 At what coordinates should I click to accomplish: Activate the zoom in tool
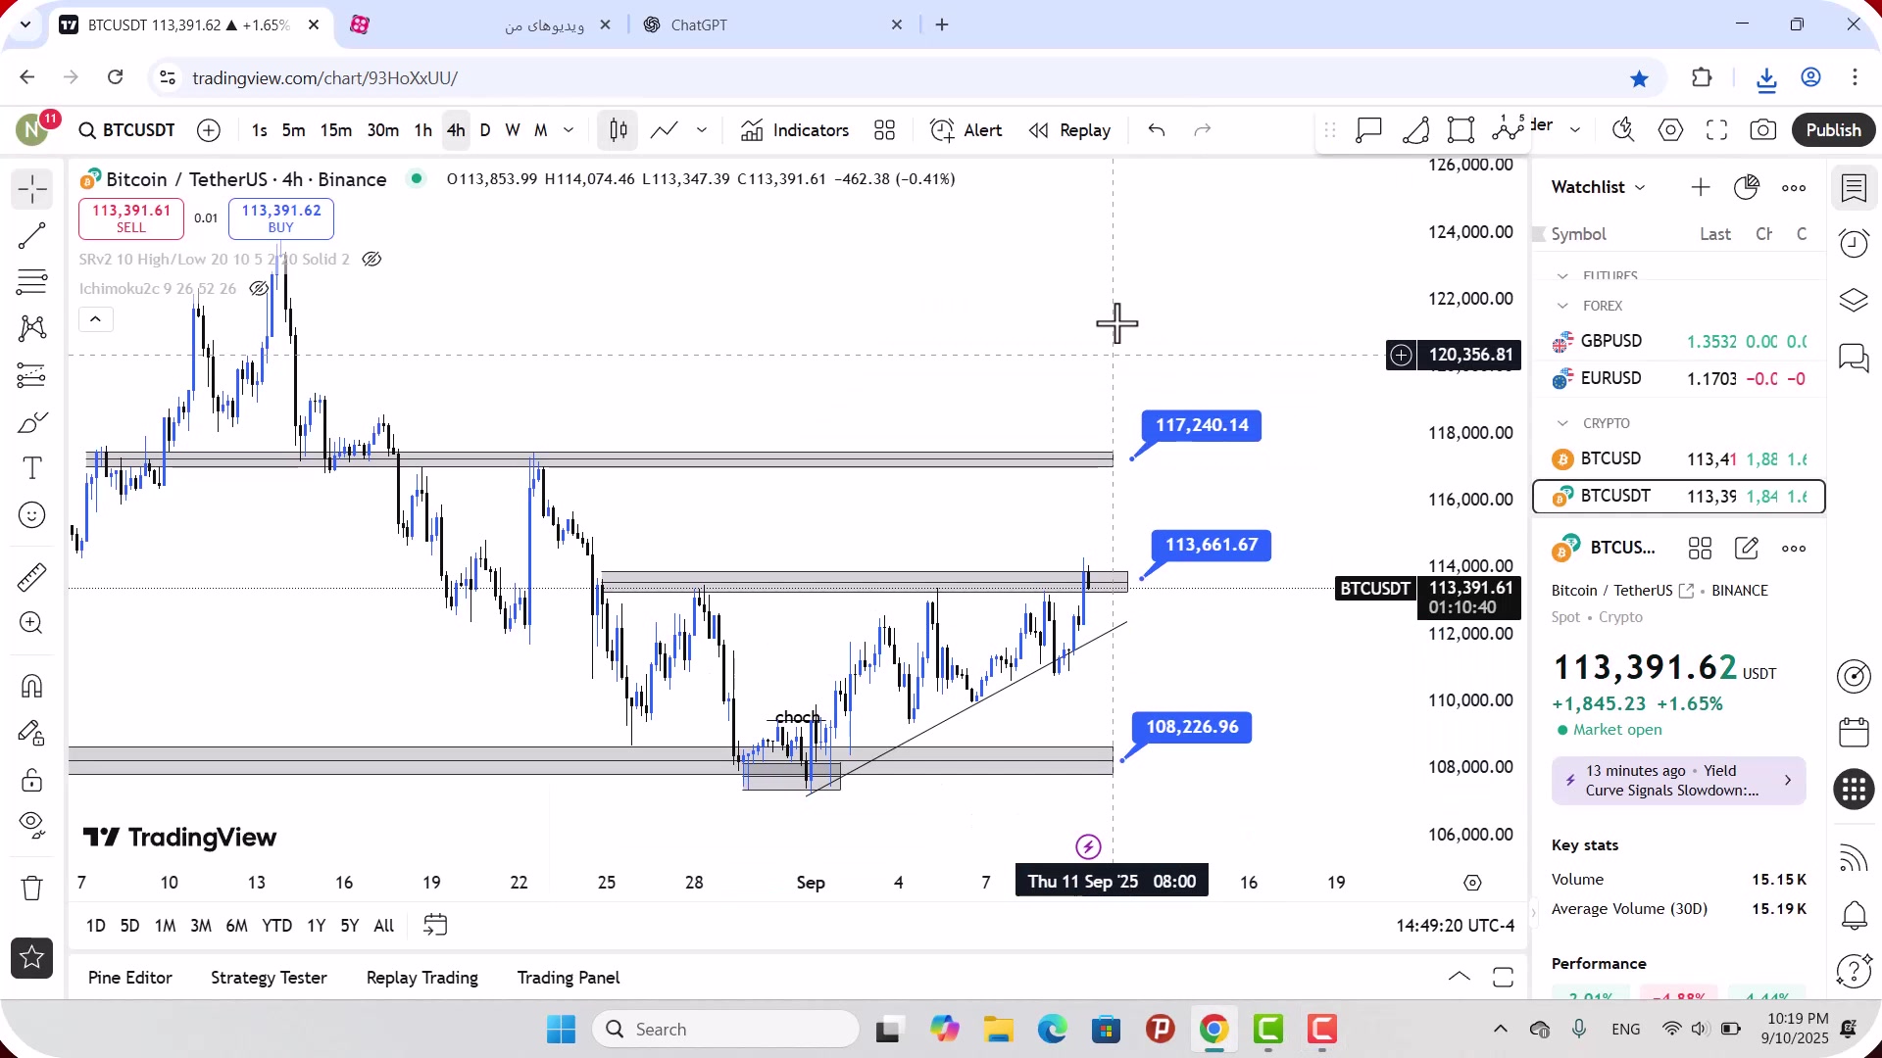(x=32, y=623)
